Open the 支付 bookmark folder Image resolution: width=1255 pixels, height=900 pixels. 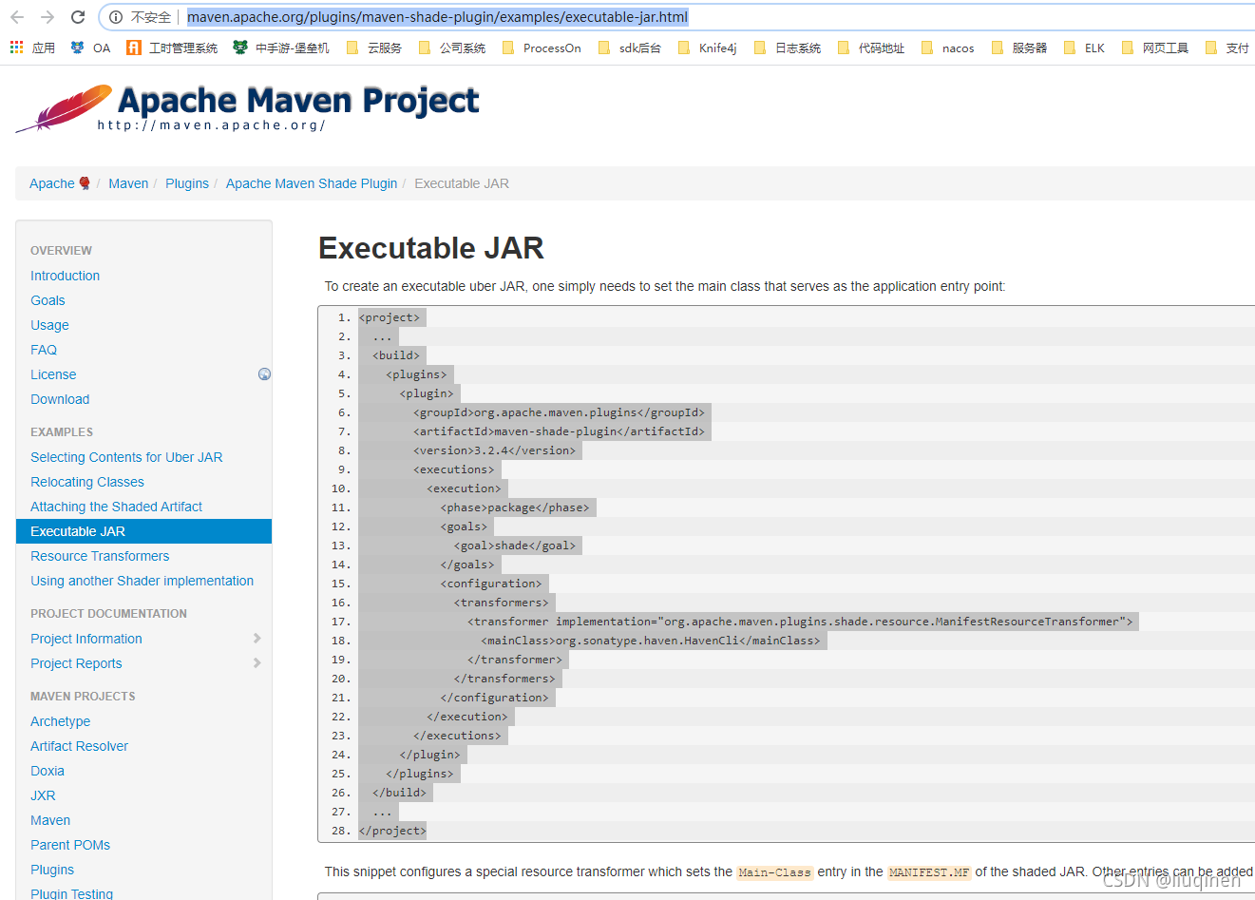click(x=1227, y=48)
